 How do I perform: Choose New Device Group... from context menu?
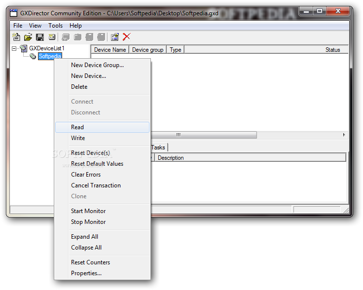click(102, 65)
